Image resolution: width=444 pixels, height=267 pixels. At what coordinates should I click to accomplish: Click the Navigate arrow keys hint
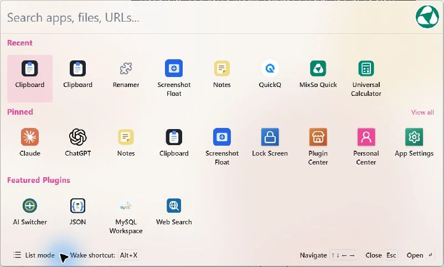coord(343,255)
